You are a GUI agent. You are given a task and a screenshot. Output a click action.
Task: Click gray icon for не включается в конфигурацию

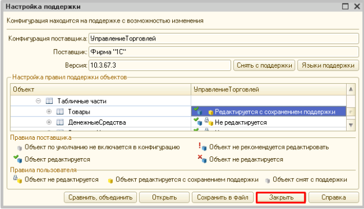20,148
